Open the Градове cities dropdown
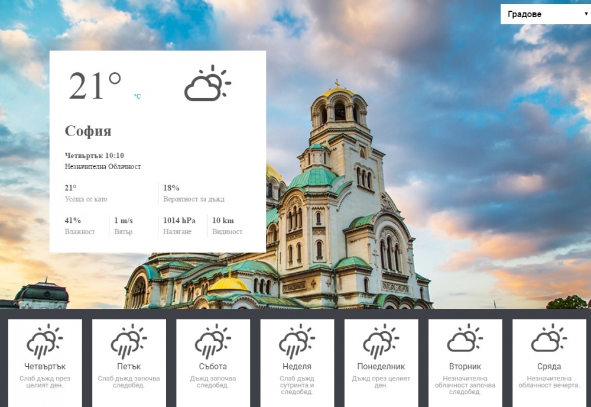This screenshot has height=407, width=591. (x=545, y=14)
